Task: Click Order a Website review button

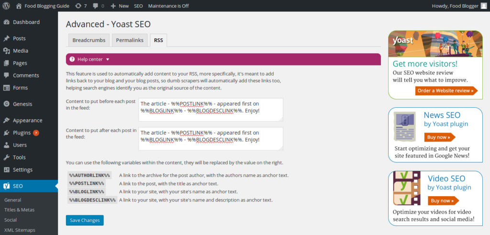Action: click(x=446, y=90)
